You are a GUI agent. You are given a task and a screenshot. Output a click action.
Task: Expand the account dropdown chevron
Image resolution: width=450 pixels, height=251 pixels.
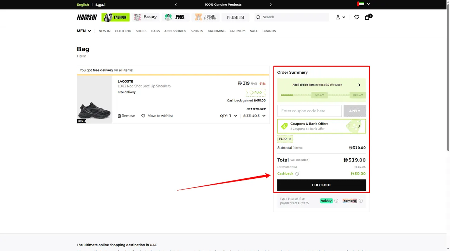(343, 17)
